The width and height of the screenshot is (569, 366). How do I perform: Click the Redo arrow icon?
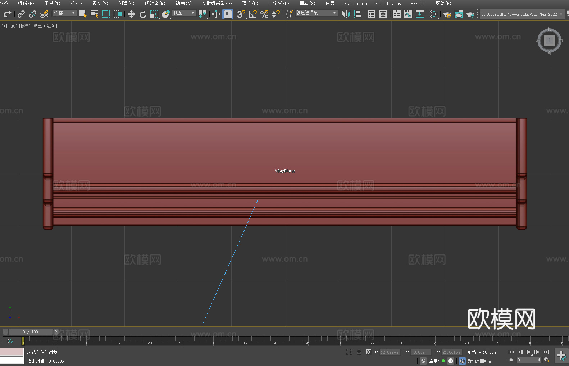click(x=7, y=14)
